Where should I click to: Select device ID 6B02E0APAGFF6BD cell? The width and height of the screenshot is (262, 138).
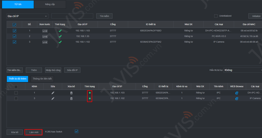tap(151, 31)
